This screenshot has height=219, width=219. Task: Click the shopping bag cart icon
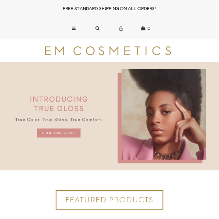143,28
